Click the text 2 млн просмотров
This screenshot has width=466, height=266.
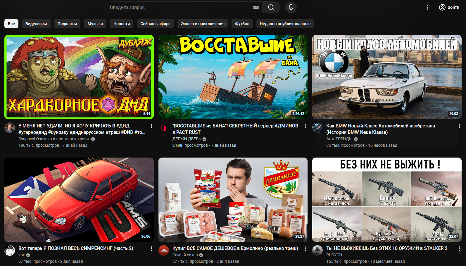coord(190,145)
